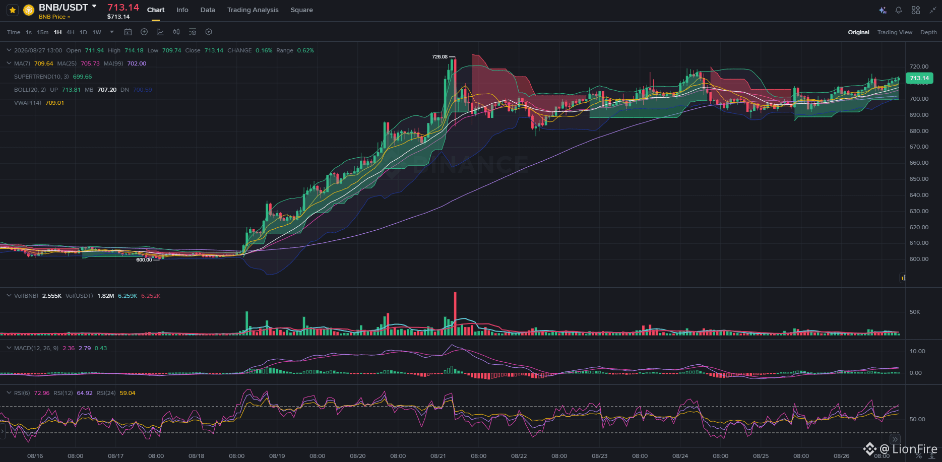The width and height of the screenshot is (942, 462).
Task: Click the MA(99) value 702.00
Action: 137,63
